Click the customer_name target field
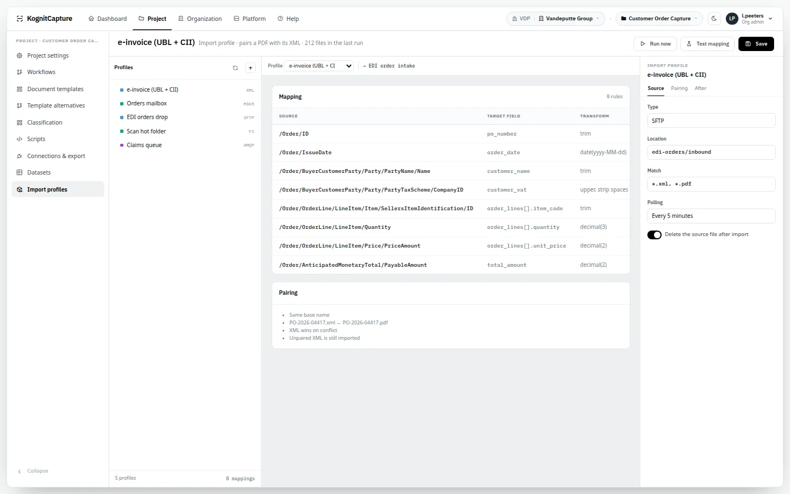Image resolution: width=790 pixels, height=494 pixels. click(x=509, y=171)
